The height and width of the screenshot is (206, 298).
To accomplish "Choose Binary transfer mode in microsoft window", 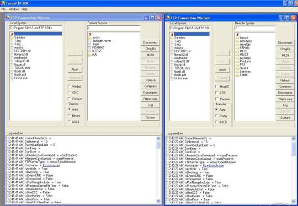I will tap(217, 116).
